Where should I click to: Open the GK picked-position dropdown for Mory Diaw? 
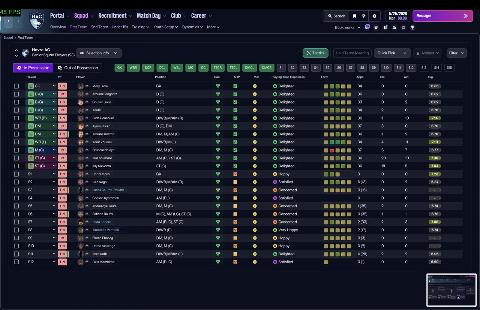pyautogui.click(x=41, y=86)
